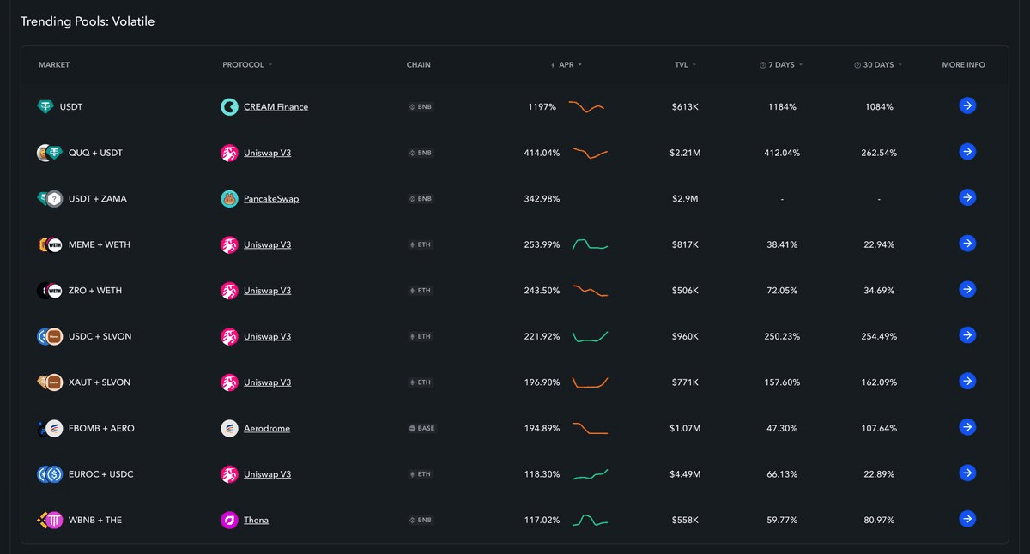Screen dimensions: 1030x554
Task: Sort table by PROTOCOL column dropdown
Action: (x=247, y=65)
